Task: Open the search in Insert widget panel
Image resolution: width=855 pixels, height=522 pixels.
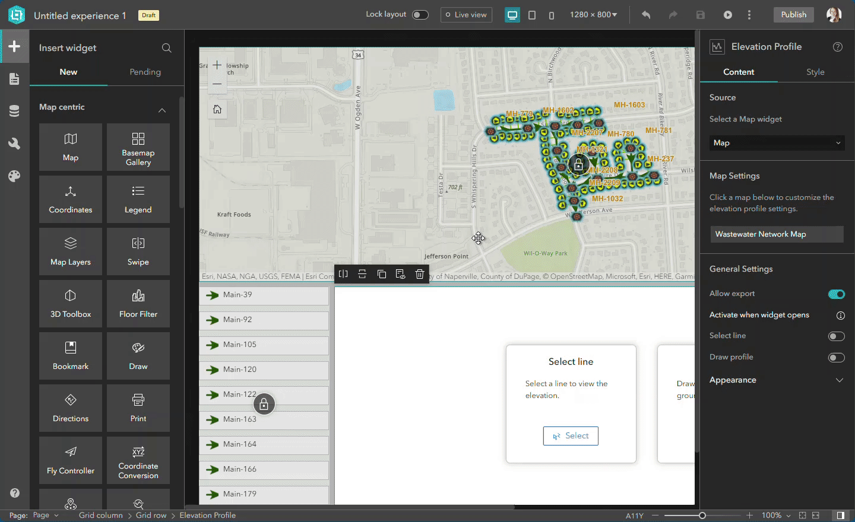Action: click(166, 47)
